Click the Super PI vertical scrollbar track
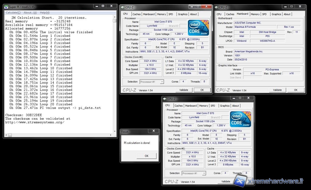 click(x=115, y=78)
